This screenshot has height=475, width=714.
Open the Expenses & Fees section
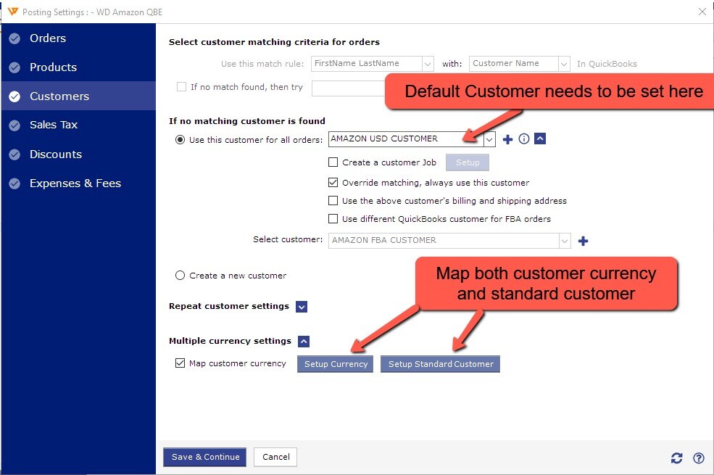pos(78,183)
